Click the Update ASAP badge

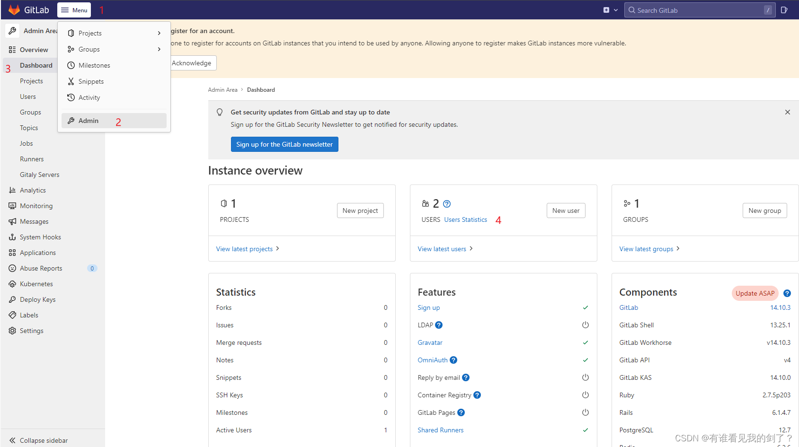(x=755, y=293)
